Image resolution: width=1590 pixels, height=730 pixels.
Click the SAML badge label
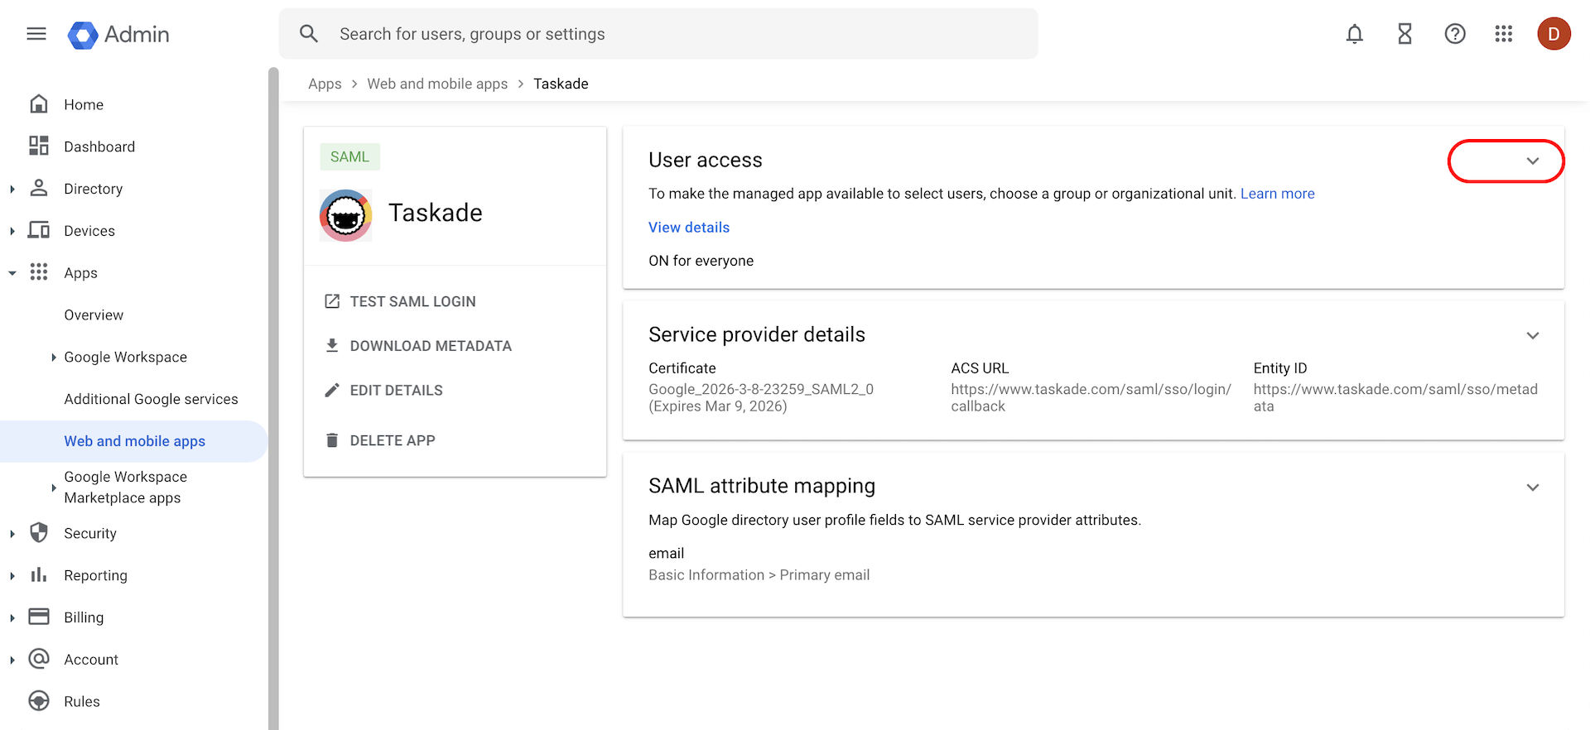coord(349,156)
